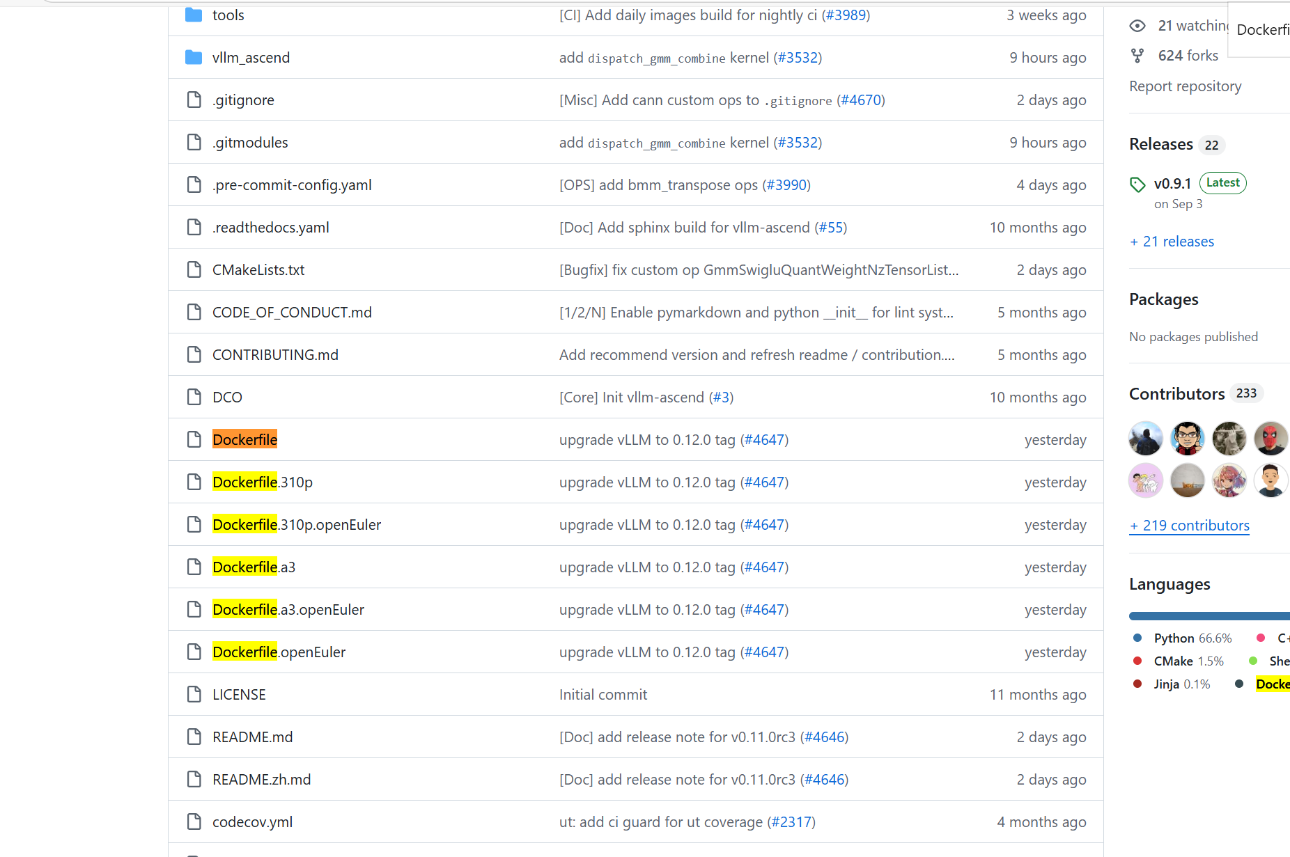Image resolution: width=1290 pixels, height=857 pixels.
Task: Open the highlighted Dockerfile.openEuler file
Action: (279, 652)
